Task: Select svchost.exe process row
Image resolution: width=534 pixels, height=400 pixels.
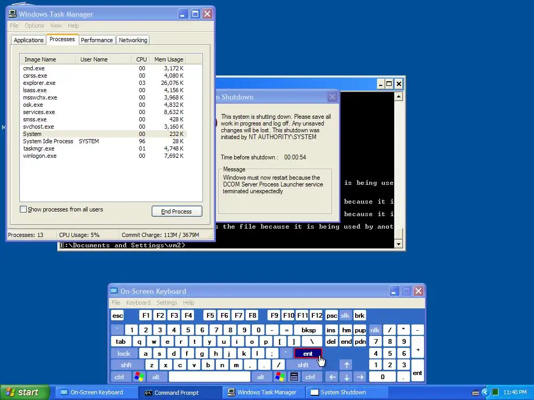Action: click(104, 127)
